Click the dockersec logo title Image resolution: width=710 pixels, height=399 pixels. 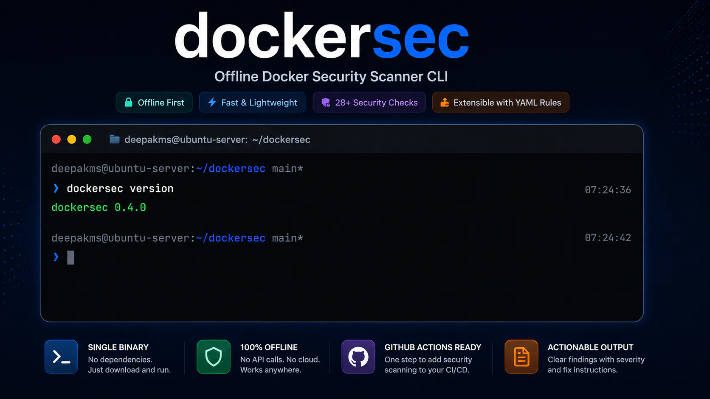pyautogui.click(x=322, y=36)
